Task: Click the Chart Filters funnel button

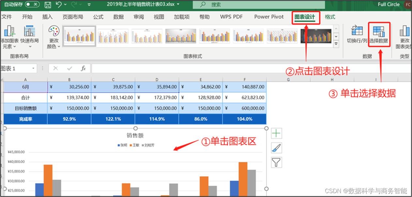Action: tap(276, 162)
